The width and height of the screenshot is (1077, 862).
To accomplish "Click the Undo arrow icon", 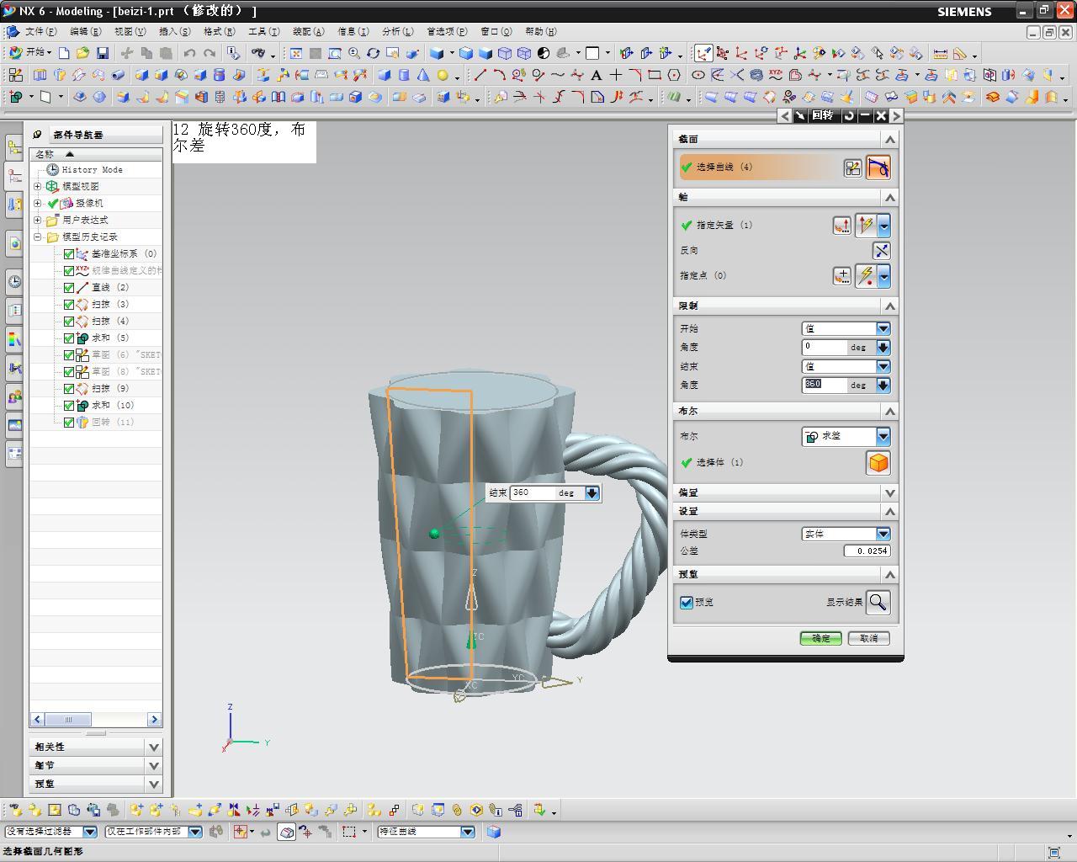I will tap(190, 53).
